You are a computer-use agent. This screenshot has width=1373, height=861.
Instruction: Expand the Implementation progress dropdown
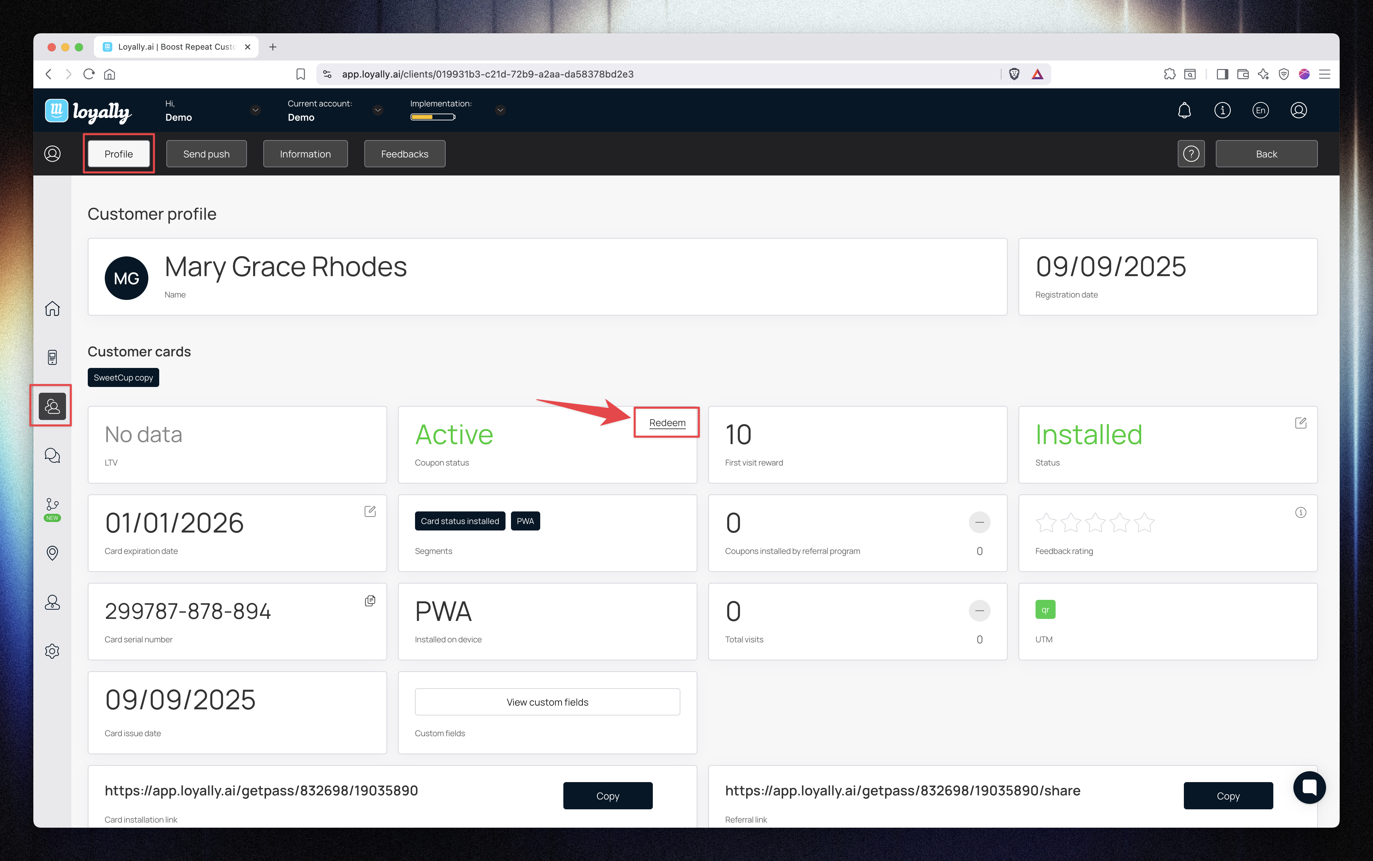click(x=500, y=111)
